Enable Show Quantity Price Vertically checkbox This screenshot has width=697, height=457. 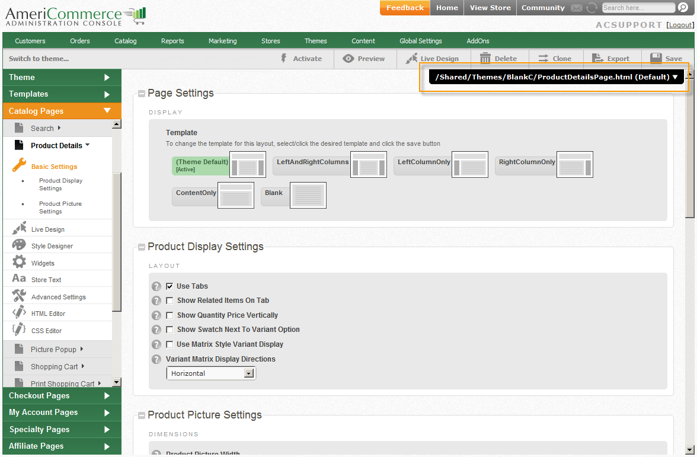170,315
